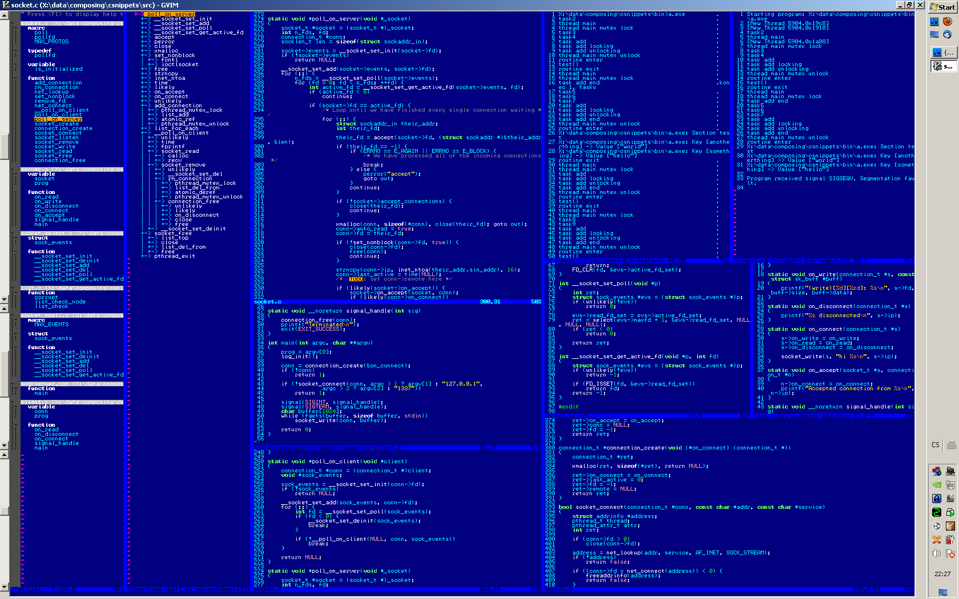
Task: Collapse the typedef fold under socket.c
Action: [x=15, y=51]
